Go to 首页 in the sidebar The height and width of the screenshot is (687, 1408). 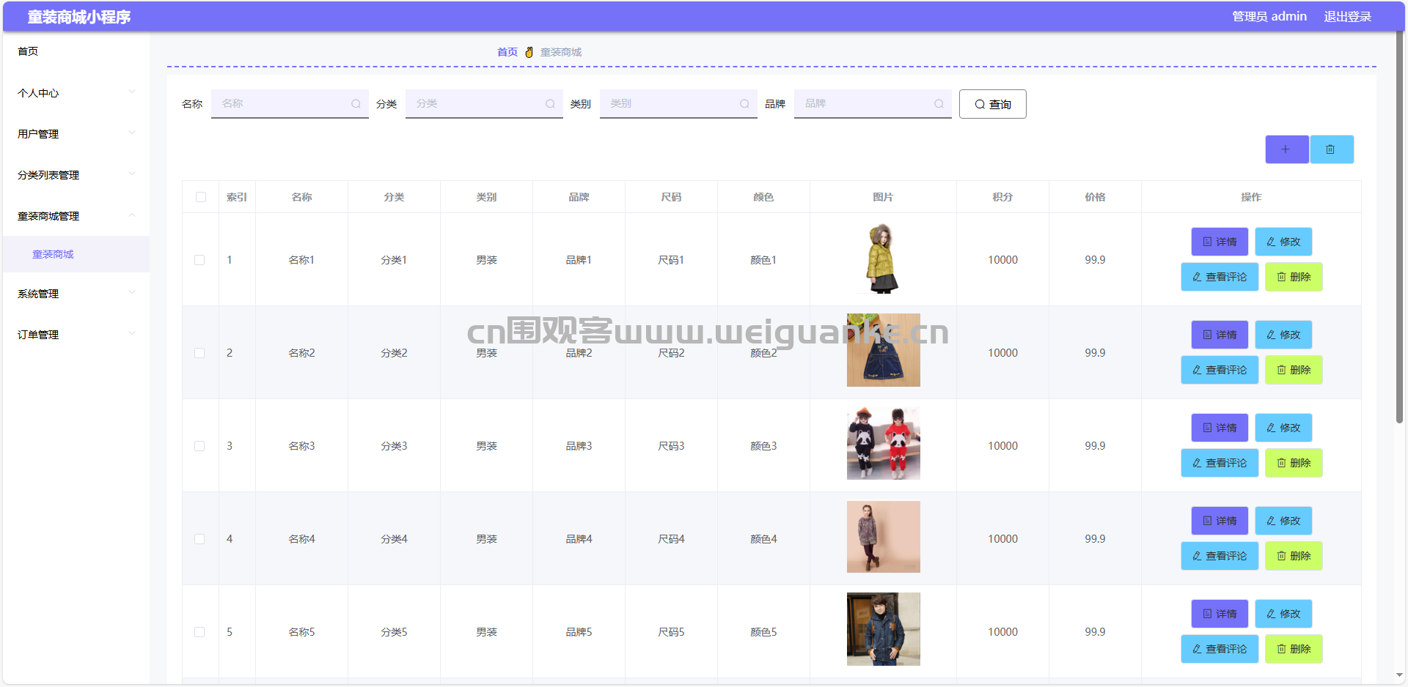click(28, 51)
